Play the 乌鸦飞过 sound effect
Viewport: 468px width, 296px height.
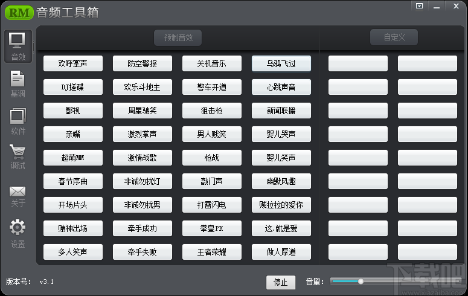coord(281,63)
